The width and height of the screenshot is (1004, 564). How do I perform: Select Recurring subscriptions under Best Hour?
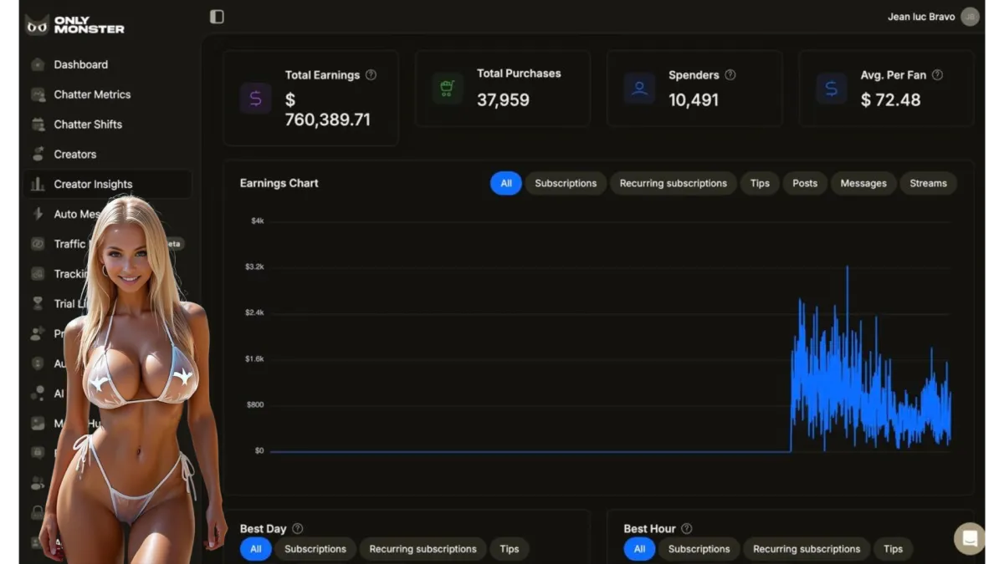(x=807, y=549)
